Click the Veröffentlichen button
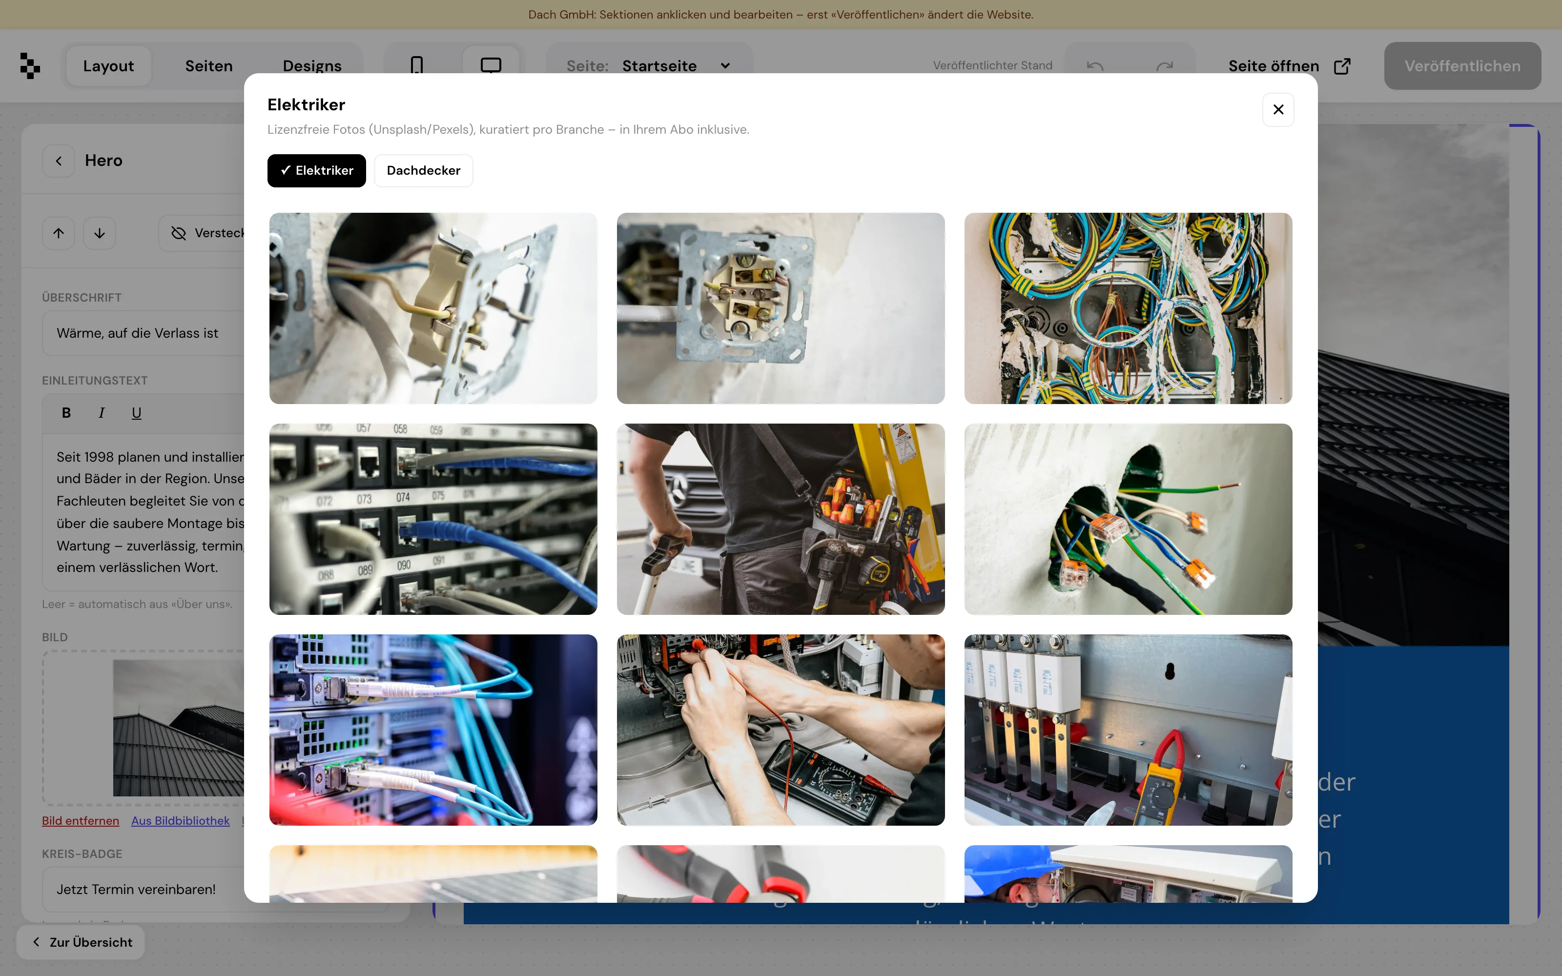1562x976 pixels. tap(1462, 66)
